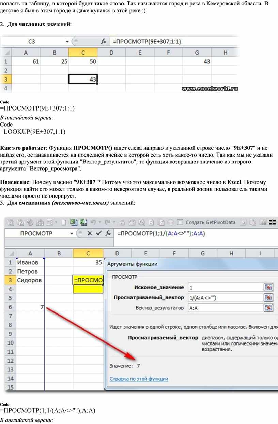Click the Redo arrow in the quick toolbar
This screenshot has width=278, height=424.
tap(107, 222)
